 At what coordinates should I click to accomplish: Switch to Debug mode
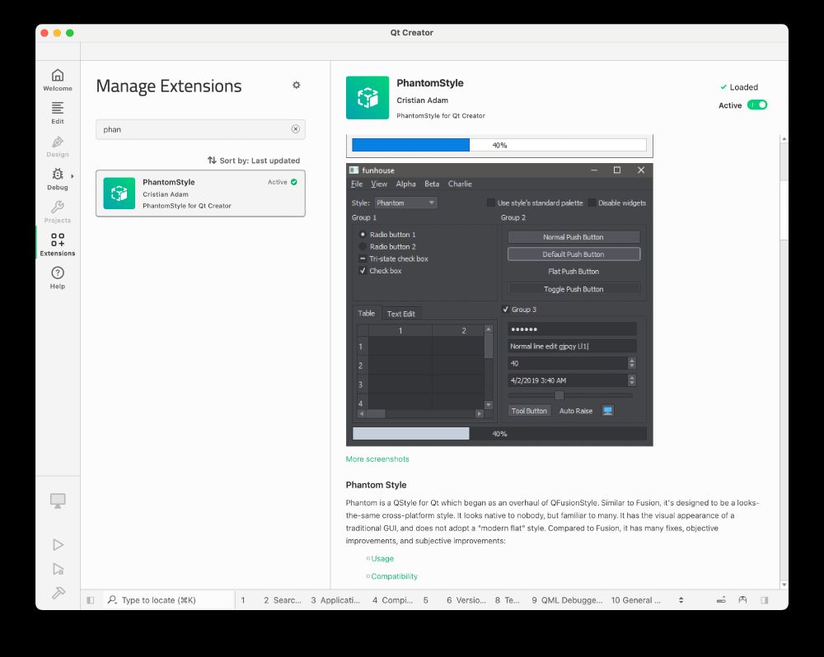(58, 179)
